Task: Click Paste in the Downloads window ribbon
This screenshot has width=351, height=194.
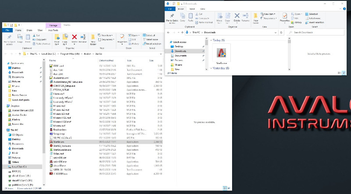Action: [190, 17]
